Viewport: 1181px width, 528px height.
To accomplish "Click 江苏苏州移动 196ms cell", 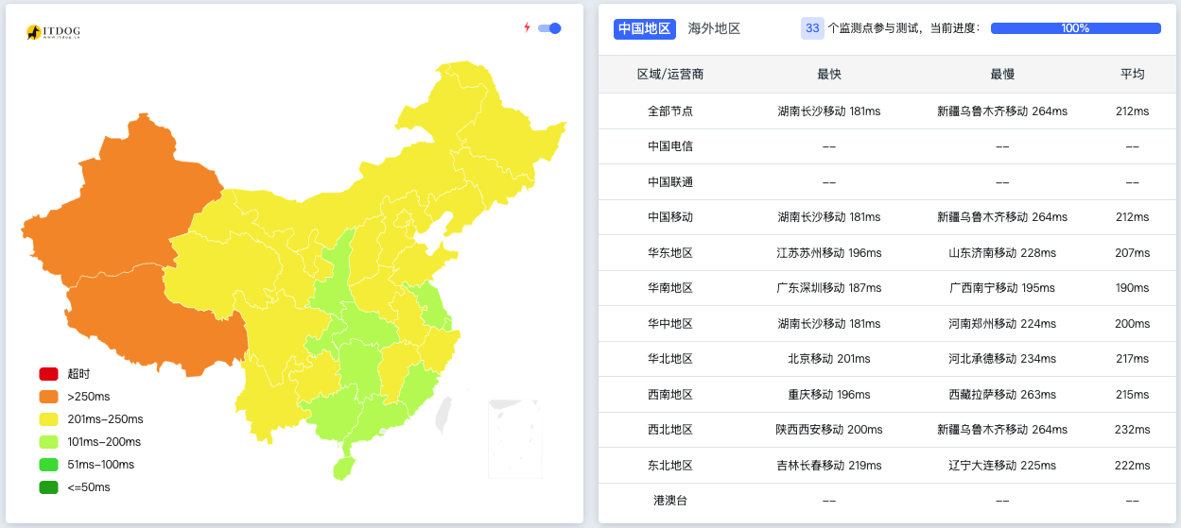I will [829, 253].
